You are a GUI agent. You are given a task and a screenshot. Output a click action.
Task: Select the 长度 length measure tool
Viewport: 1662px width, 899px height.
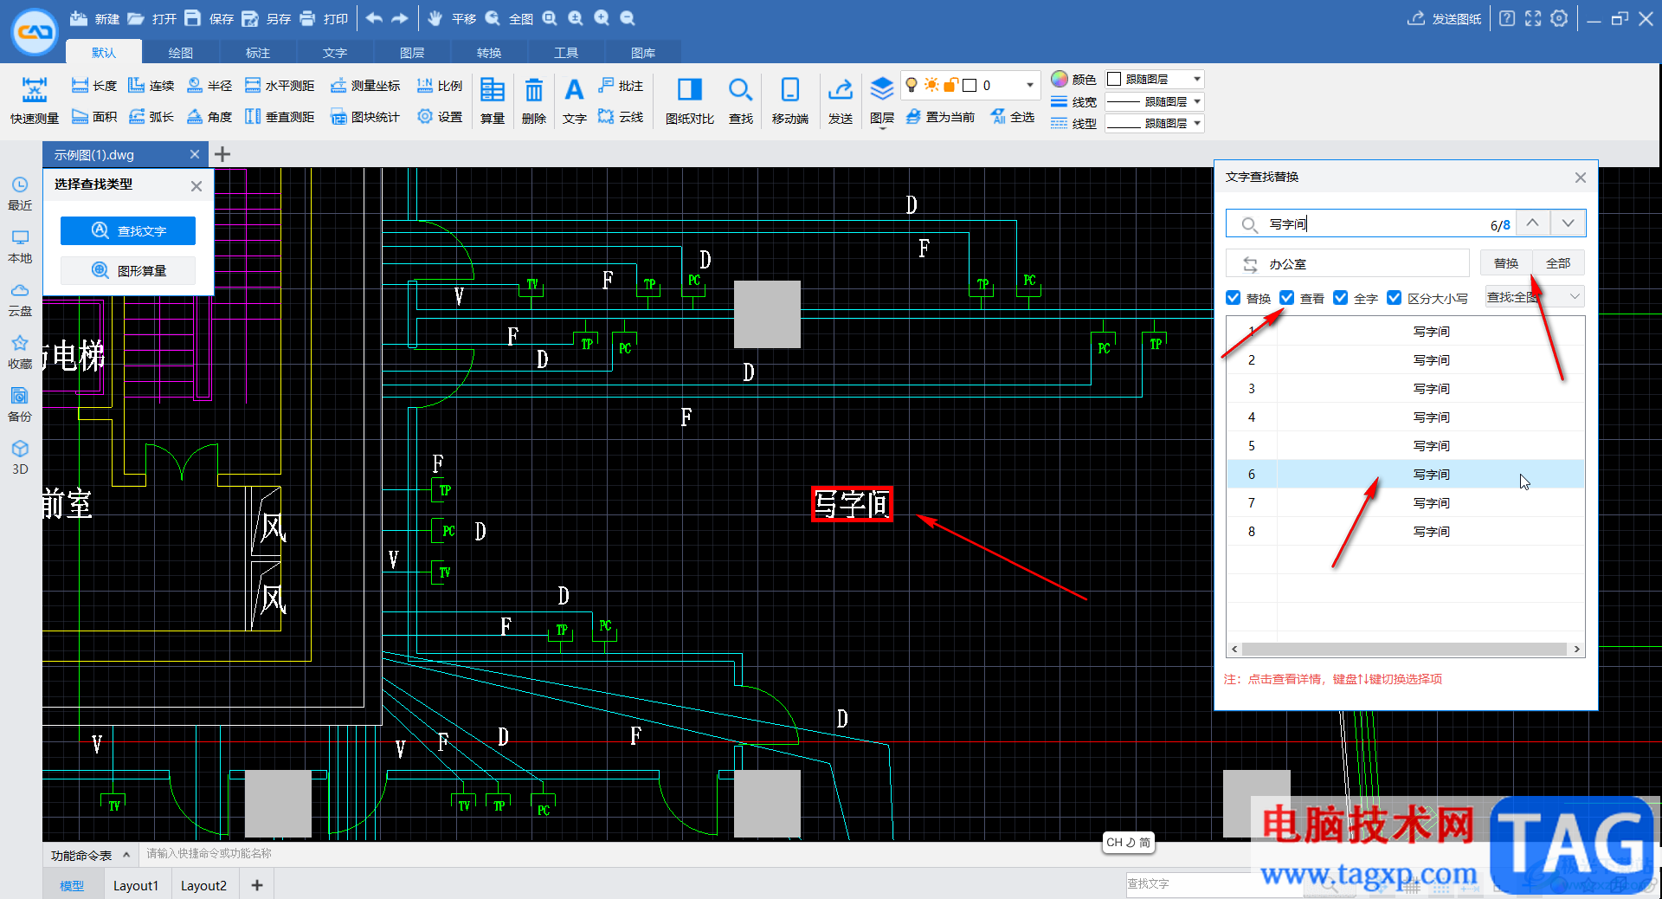click(x=93, y=85)
